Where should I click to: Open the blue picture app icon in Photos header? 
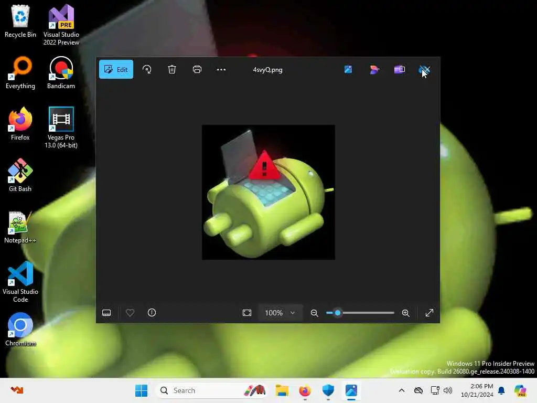[x=348, y=70]
